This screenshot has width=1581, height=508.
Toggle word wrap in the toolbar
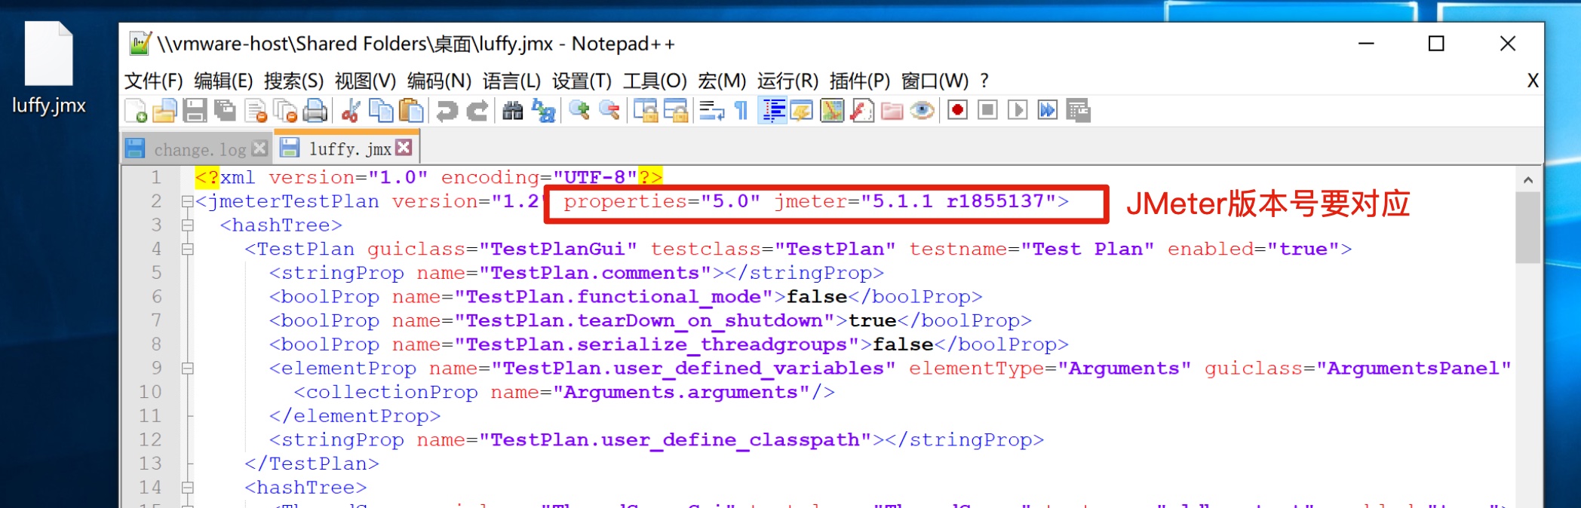click(x=711, y=111)
